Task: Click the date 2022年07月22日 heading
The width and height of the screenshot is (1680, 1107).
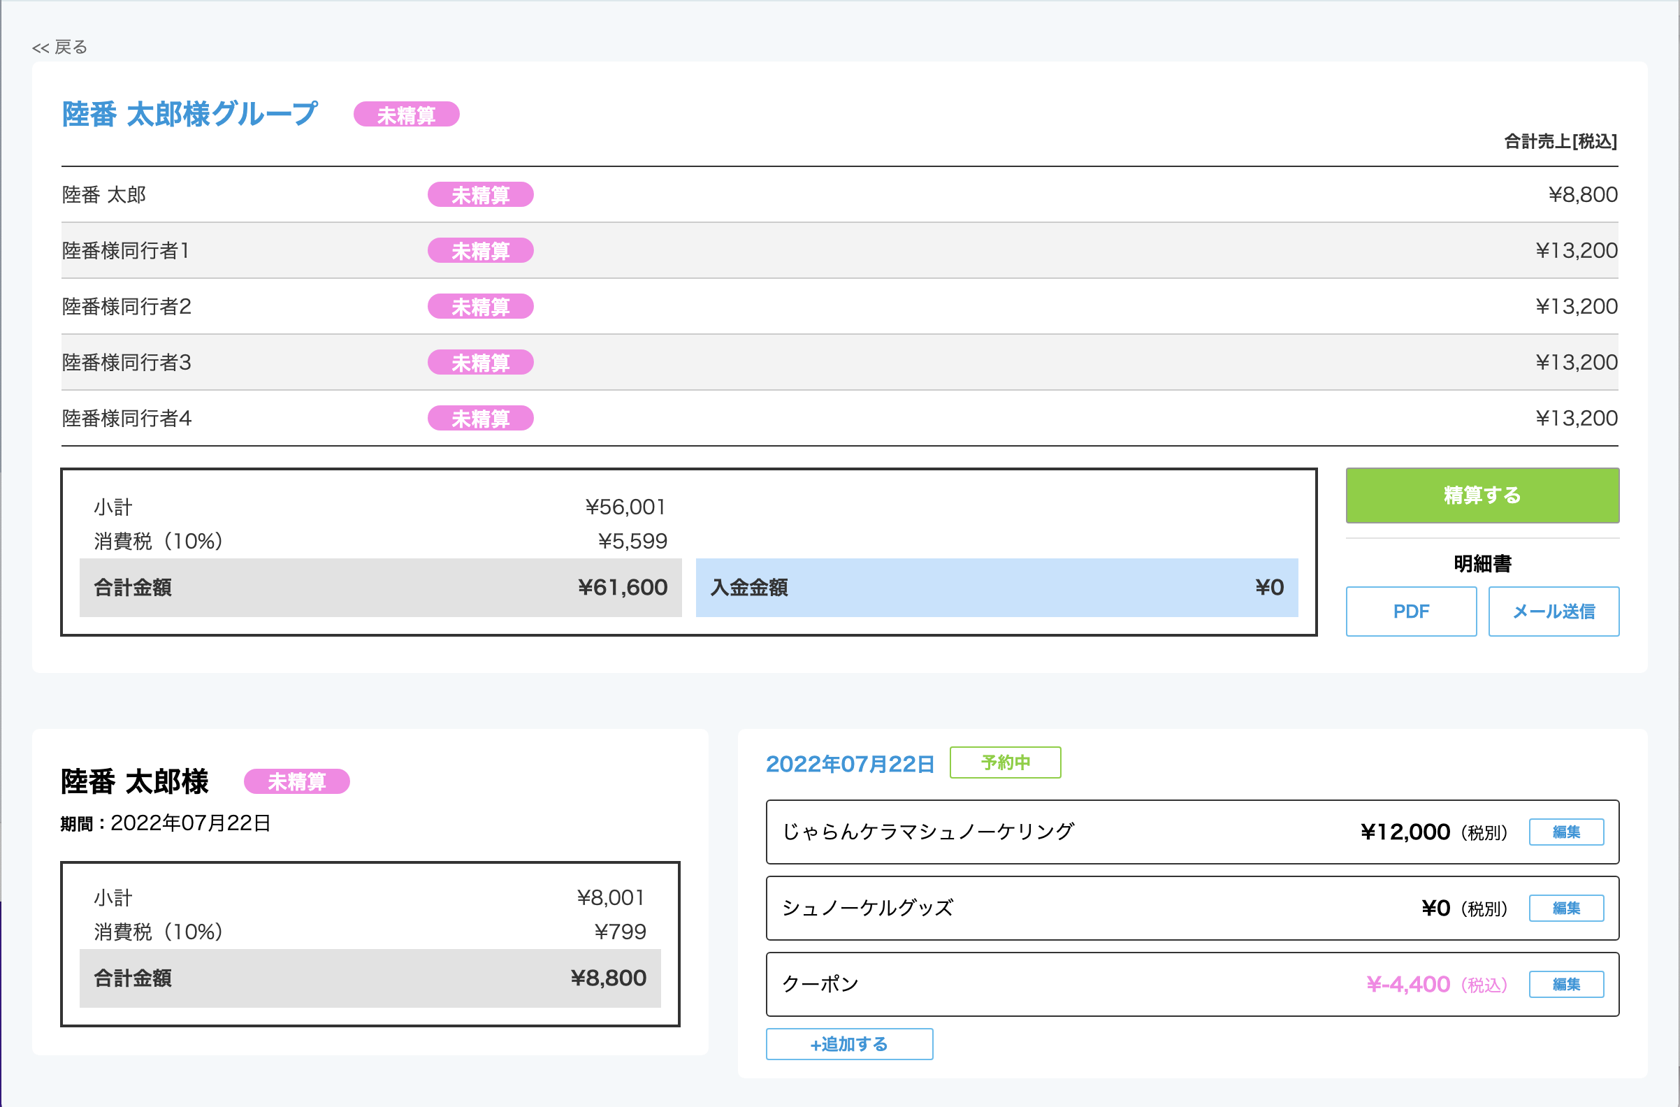Action: [x=850, y=763]
